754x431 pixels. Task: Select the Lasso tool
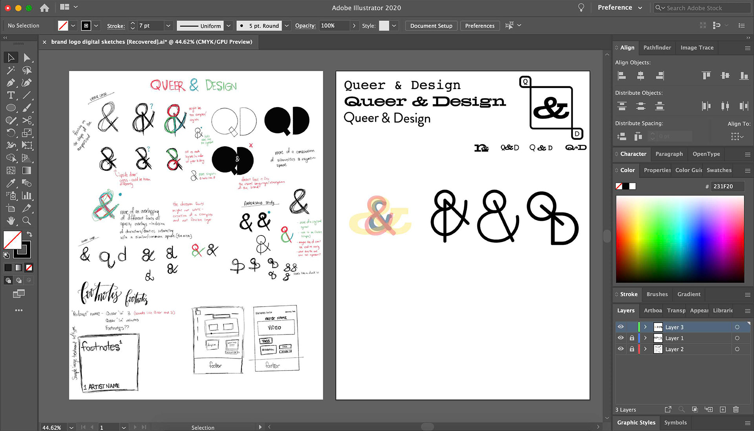27,70
